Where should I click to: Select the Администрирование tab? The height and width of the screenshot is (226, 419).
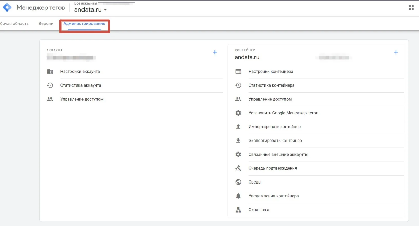point(84,23)
